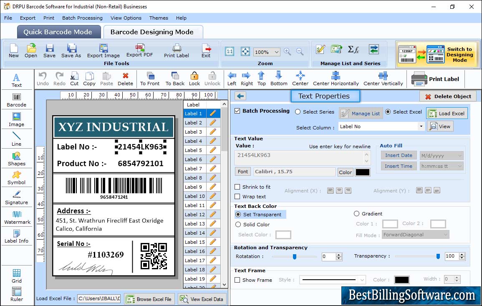Increase Transparency value with up stepper
The height and width of the screenshot is (306, 482).
[x=462, y=254]
